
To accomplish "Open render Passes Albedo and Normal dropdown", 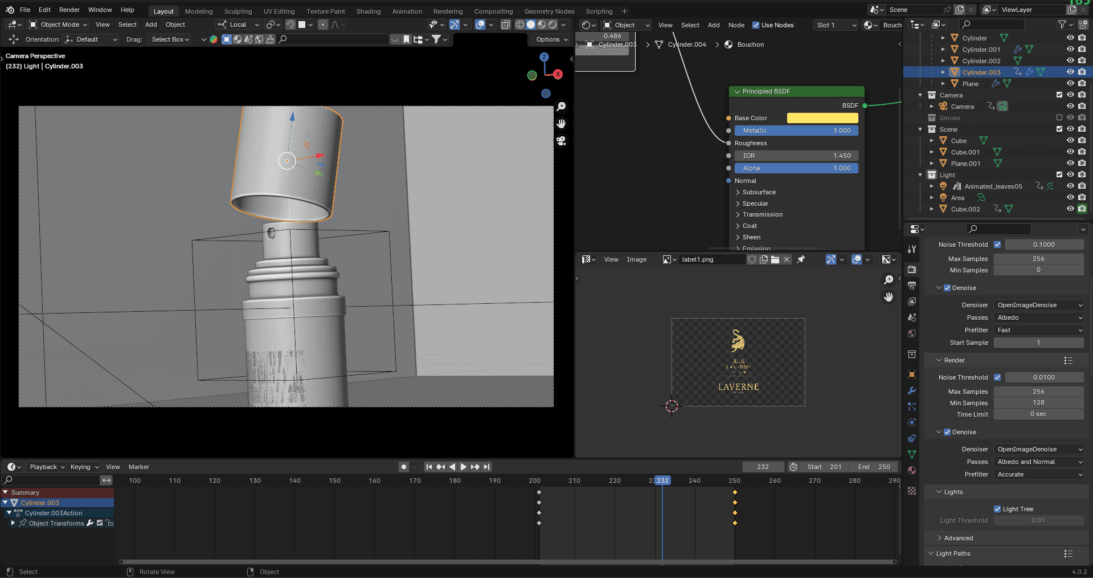I will (x=1039, y=462).
